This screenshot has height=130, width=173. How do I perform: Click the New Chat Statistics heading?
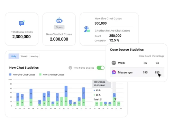(x=24, y=68)
